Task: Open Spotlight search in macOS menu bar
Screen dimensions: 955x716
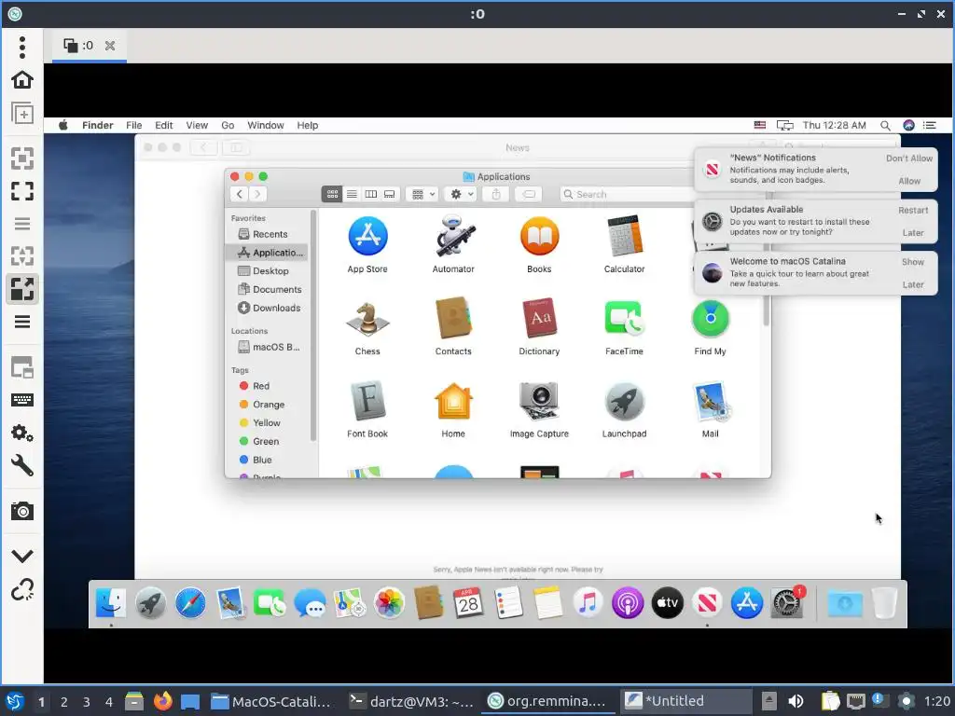Action: (885, 126)
